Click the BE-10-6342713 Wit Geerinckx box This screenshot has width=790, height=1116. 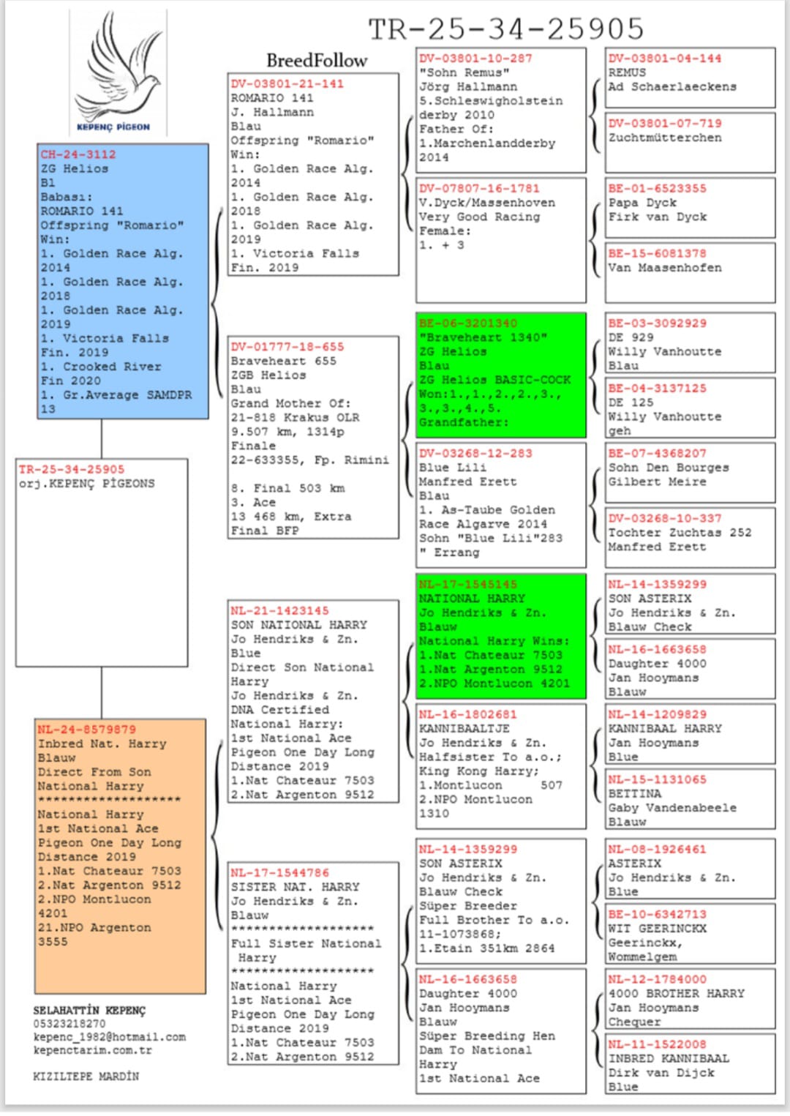(690, 935)
